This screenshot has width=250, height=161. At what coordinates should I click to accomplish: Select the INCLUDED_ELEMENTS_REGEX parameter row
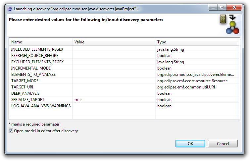point(124,49)
